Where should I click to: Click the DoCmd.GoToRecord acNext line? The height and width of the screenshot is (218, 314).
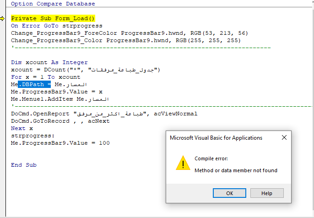60,121
